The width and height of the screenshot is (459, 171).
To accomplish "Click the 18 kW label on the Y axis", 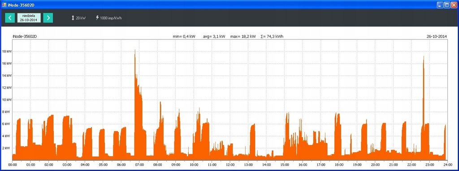I will click(7, 51).
